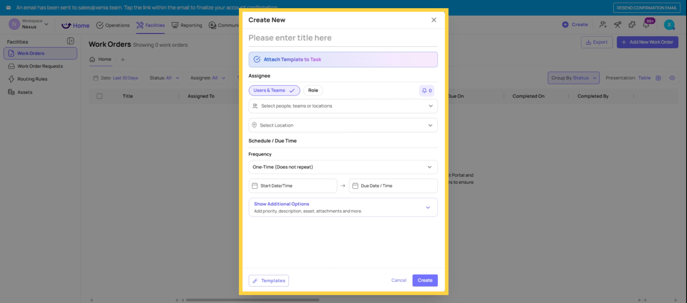
Task: Click the puzzle piece integrations icon
Action: click(632, 25)
